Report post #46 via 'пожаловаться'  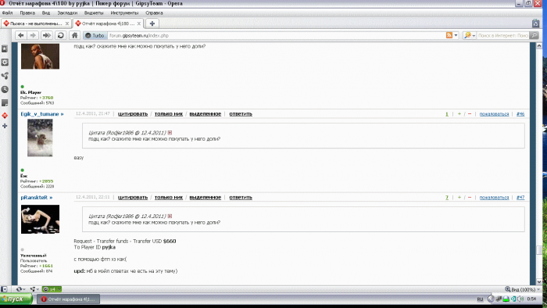(x=494, y=114)
